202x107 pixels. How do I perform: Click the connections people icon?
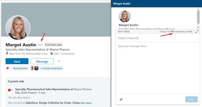pos(52,54)
